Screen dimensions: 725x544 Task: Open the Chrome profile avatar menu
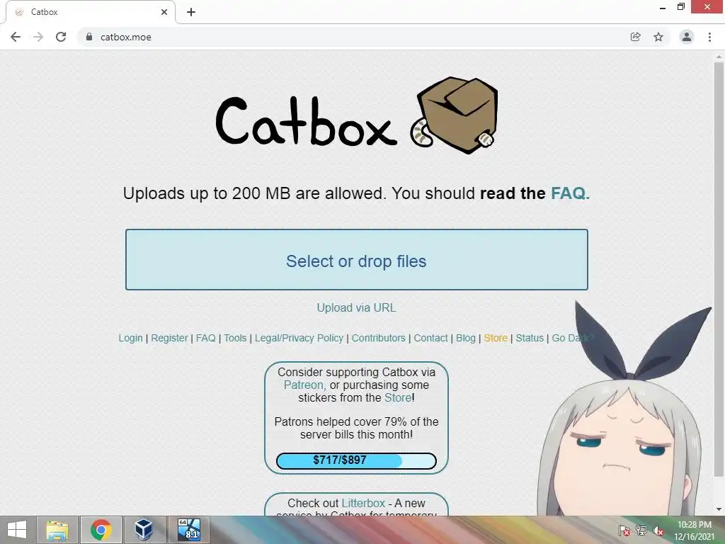tap(687, 37)
